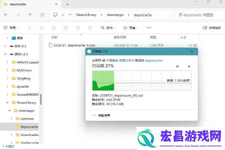Open a new tab with the plus button
The image size is (225, 150).
67,4
